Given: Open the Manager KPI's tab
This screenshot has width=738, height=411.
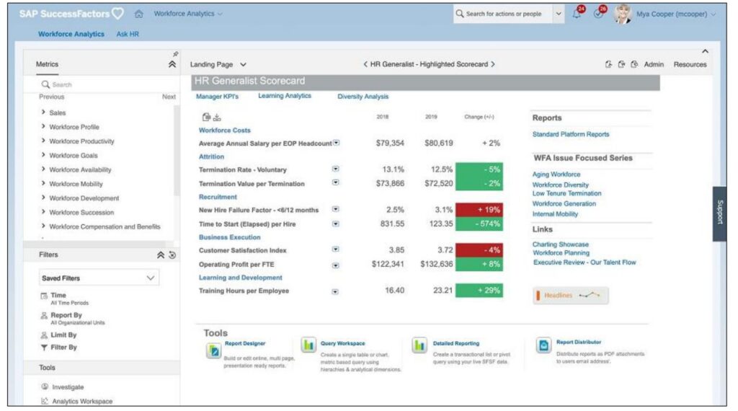Looking at the screenshot, I should click(x=217, y=97).
